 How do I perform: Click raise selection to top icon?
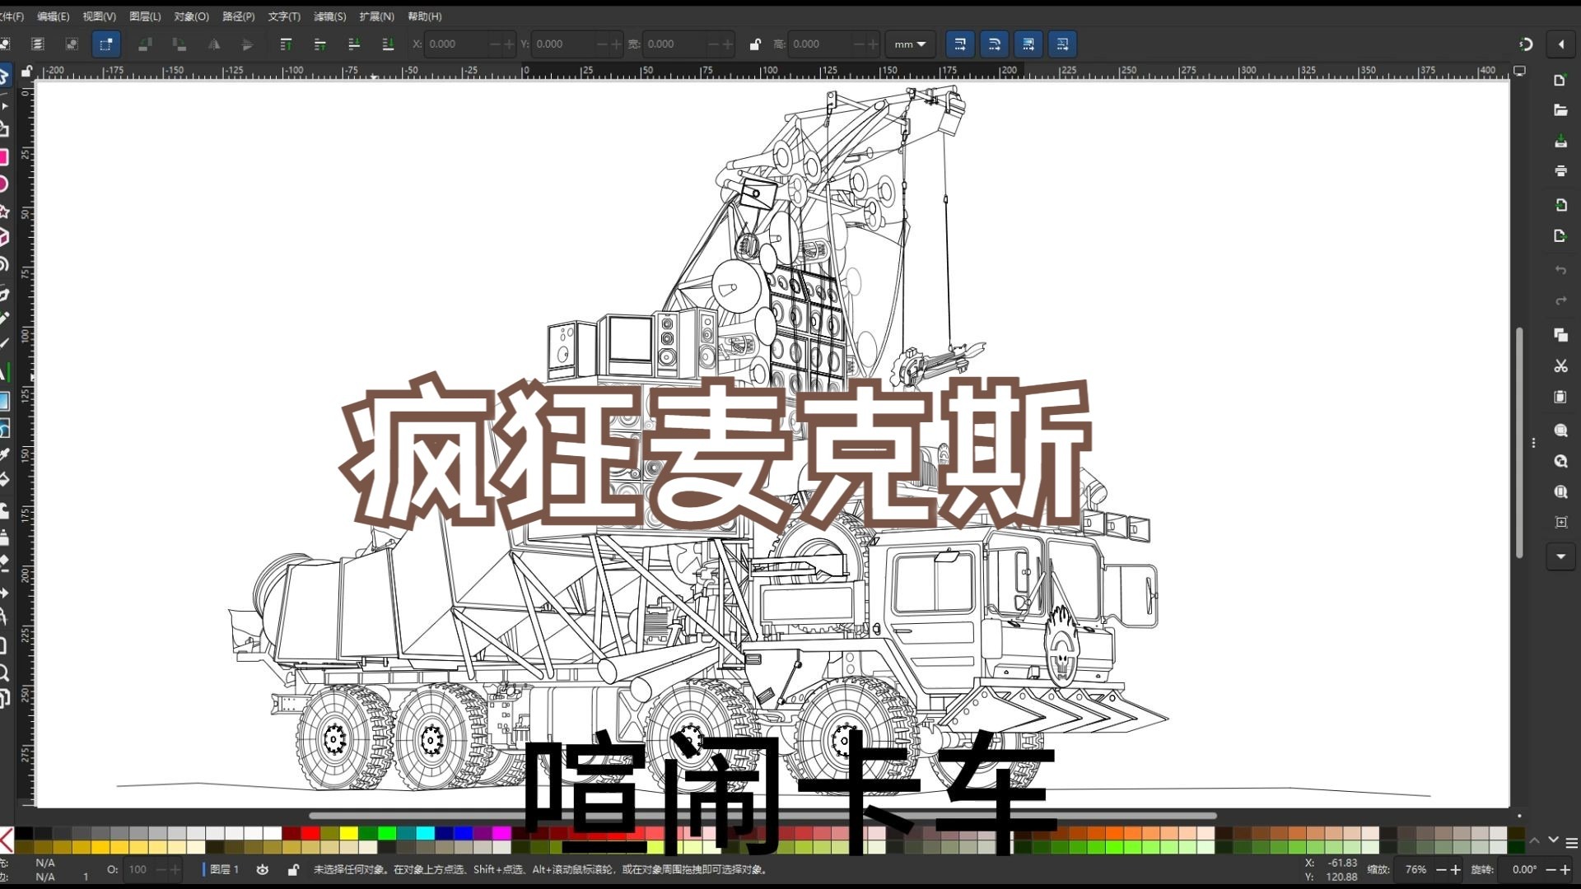[x=287, y=44]
